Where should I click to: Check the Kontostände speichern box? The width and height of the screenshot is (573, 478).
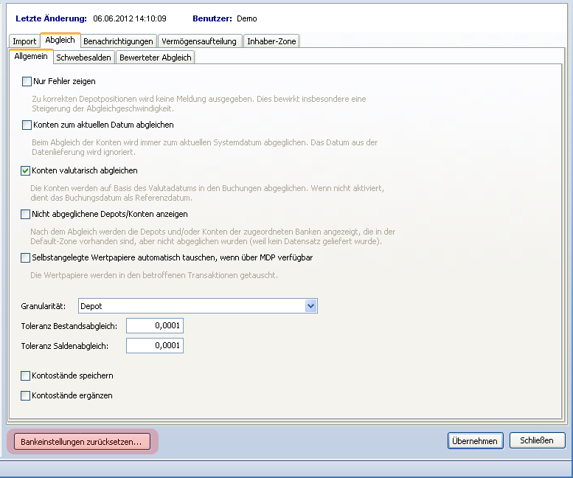pyautogui.click(x=27, y=375)
